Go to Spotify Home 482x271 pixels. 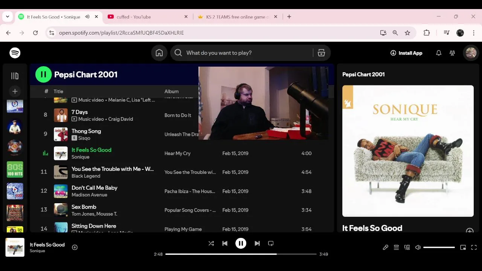click(159, 53)
